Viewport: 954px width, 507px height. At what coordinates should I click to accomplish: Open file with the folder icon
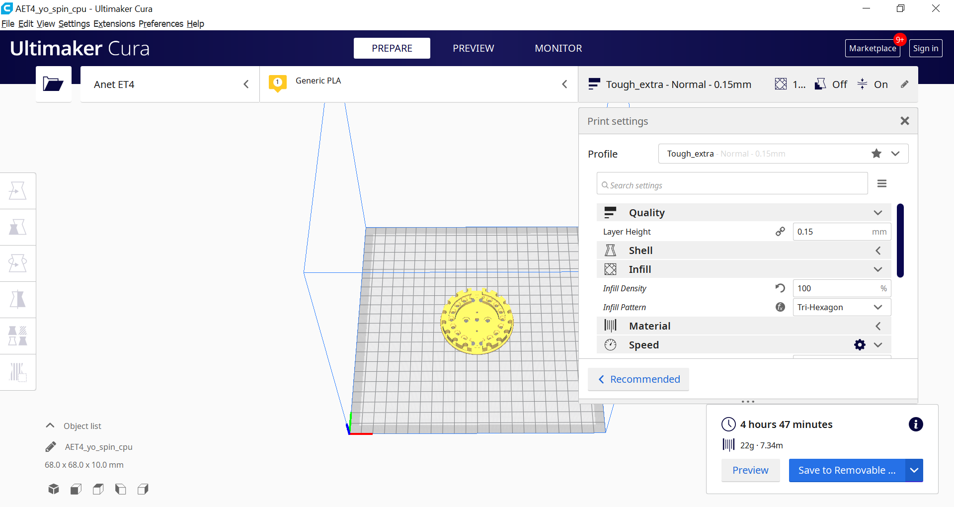click(53, 84)
